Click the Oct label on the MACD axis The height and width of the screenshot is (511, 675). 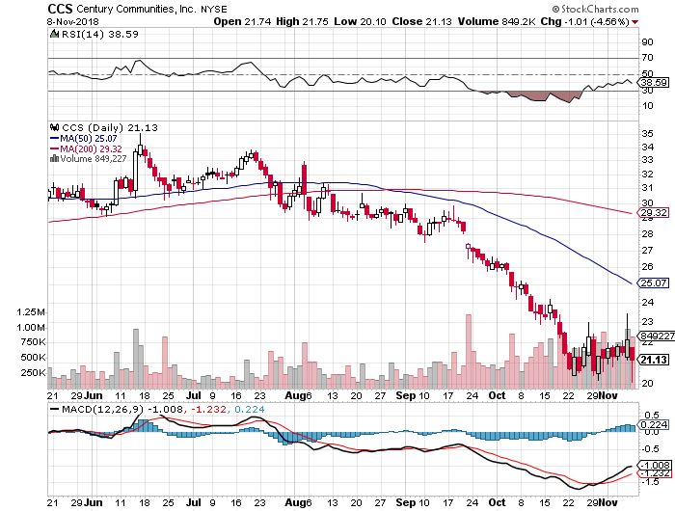(497, 502)
